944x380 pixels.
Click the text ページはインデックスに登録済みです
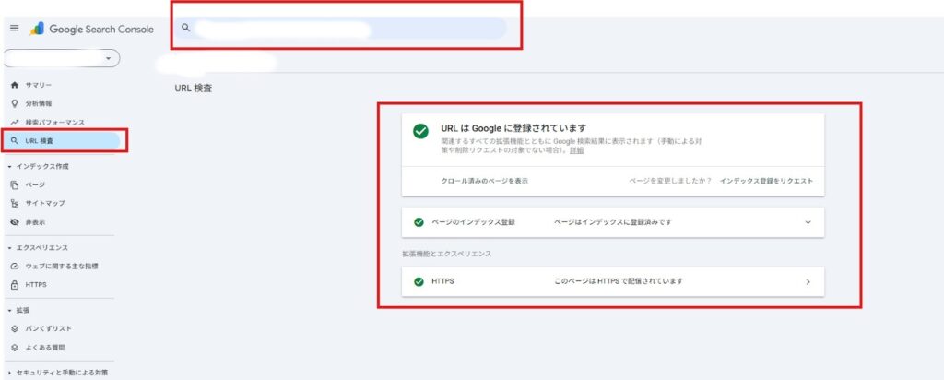(x=613, y=222)
